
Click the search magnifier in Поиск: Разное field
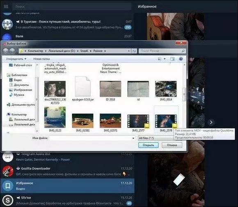(x=183, y=51)
